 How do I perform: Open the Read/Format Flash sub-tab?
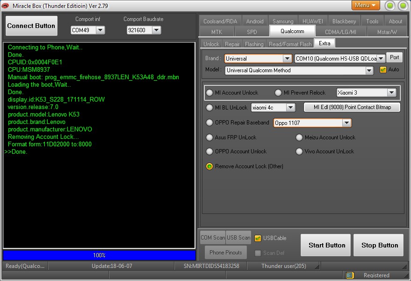click(290, 44)
